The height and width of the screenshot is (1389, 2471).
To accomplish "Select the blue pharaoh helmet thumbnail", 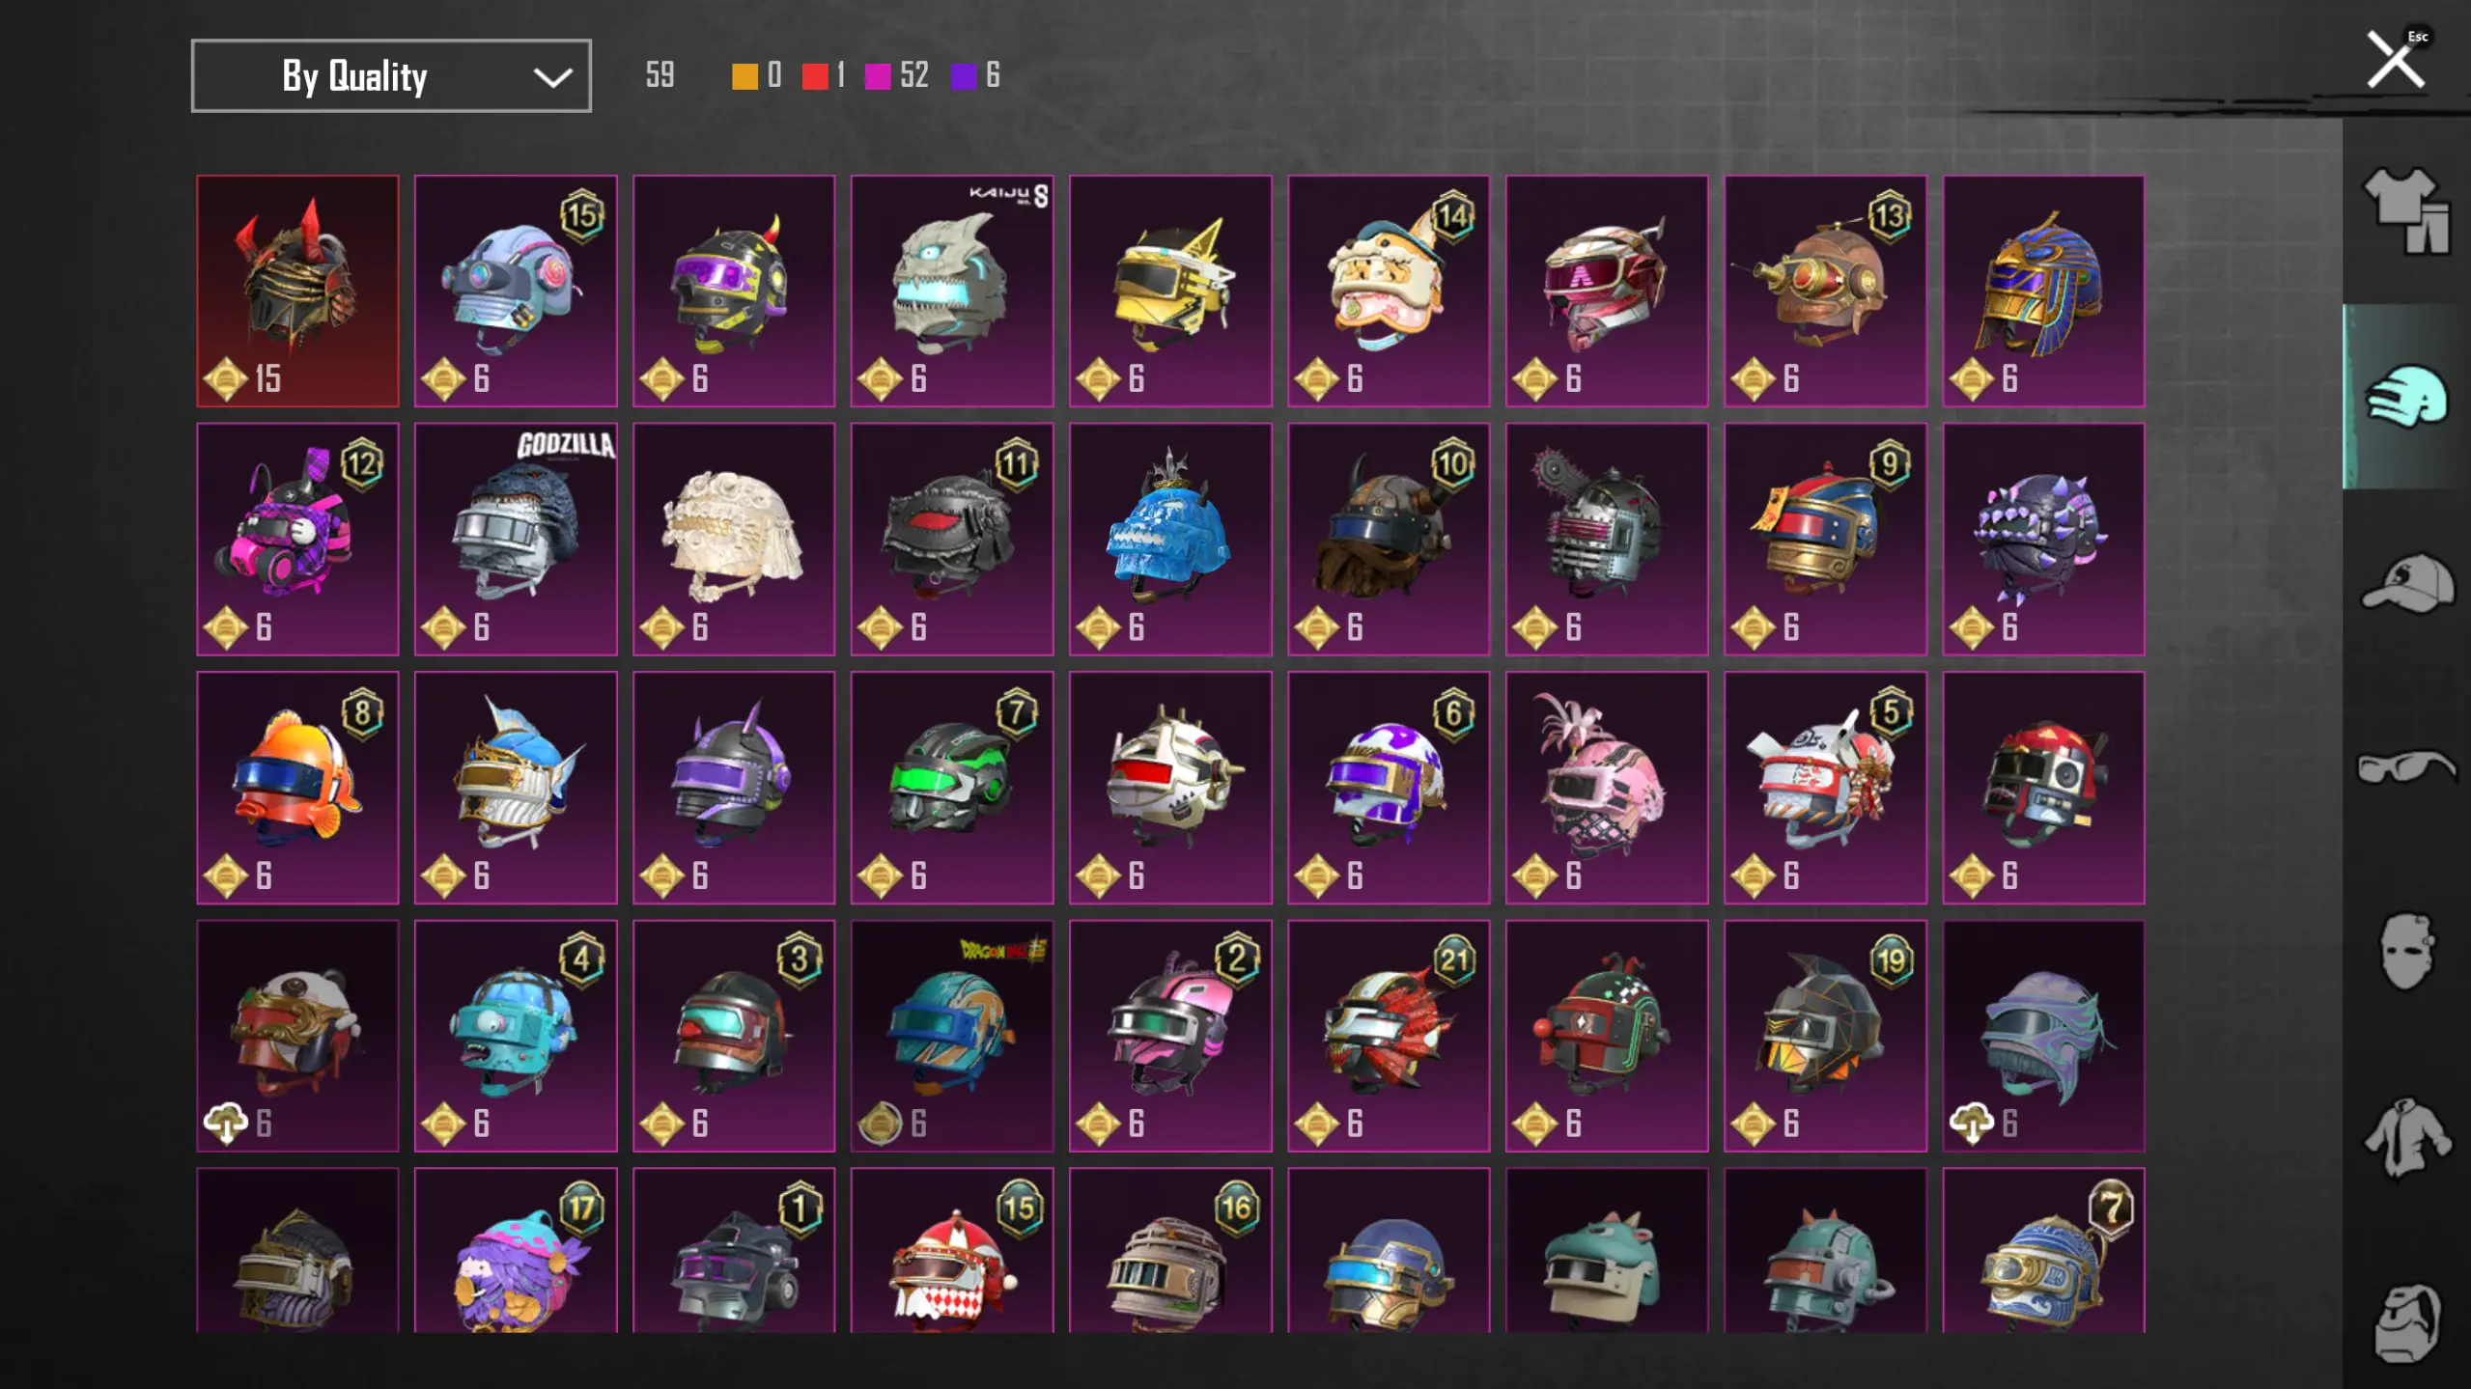I will [x=2043, y=291].
